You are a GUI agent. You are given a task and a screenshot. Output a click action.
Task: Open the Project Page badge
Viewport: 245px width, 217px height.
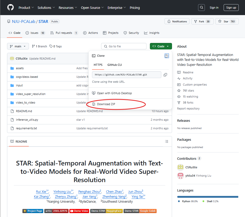(33, 211)
